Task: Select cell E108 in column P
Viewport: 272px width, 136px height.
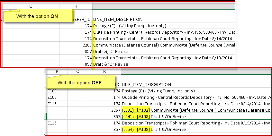Action: (57, 91)
